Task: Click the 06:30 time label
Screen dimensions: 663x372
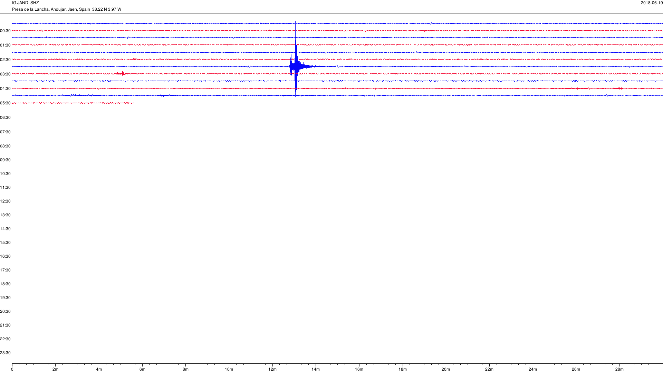Action: (x=5, y=117)
